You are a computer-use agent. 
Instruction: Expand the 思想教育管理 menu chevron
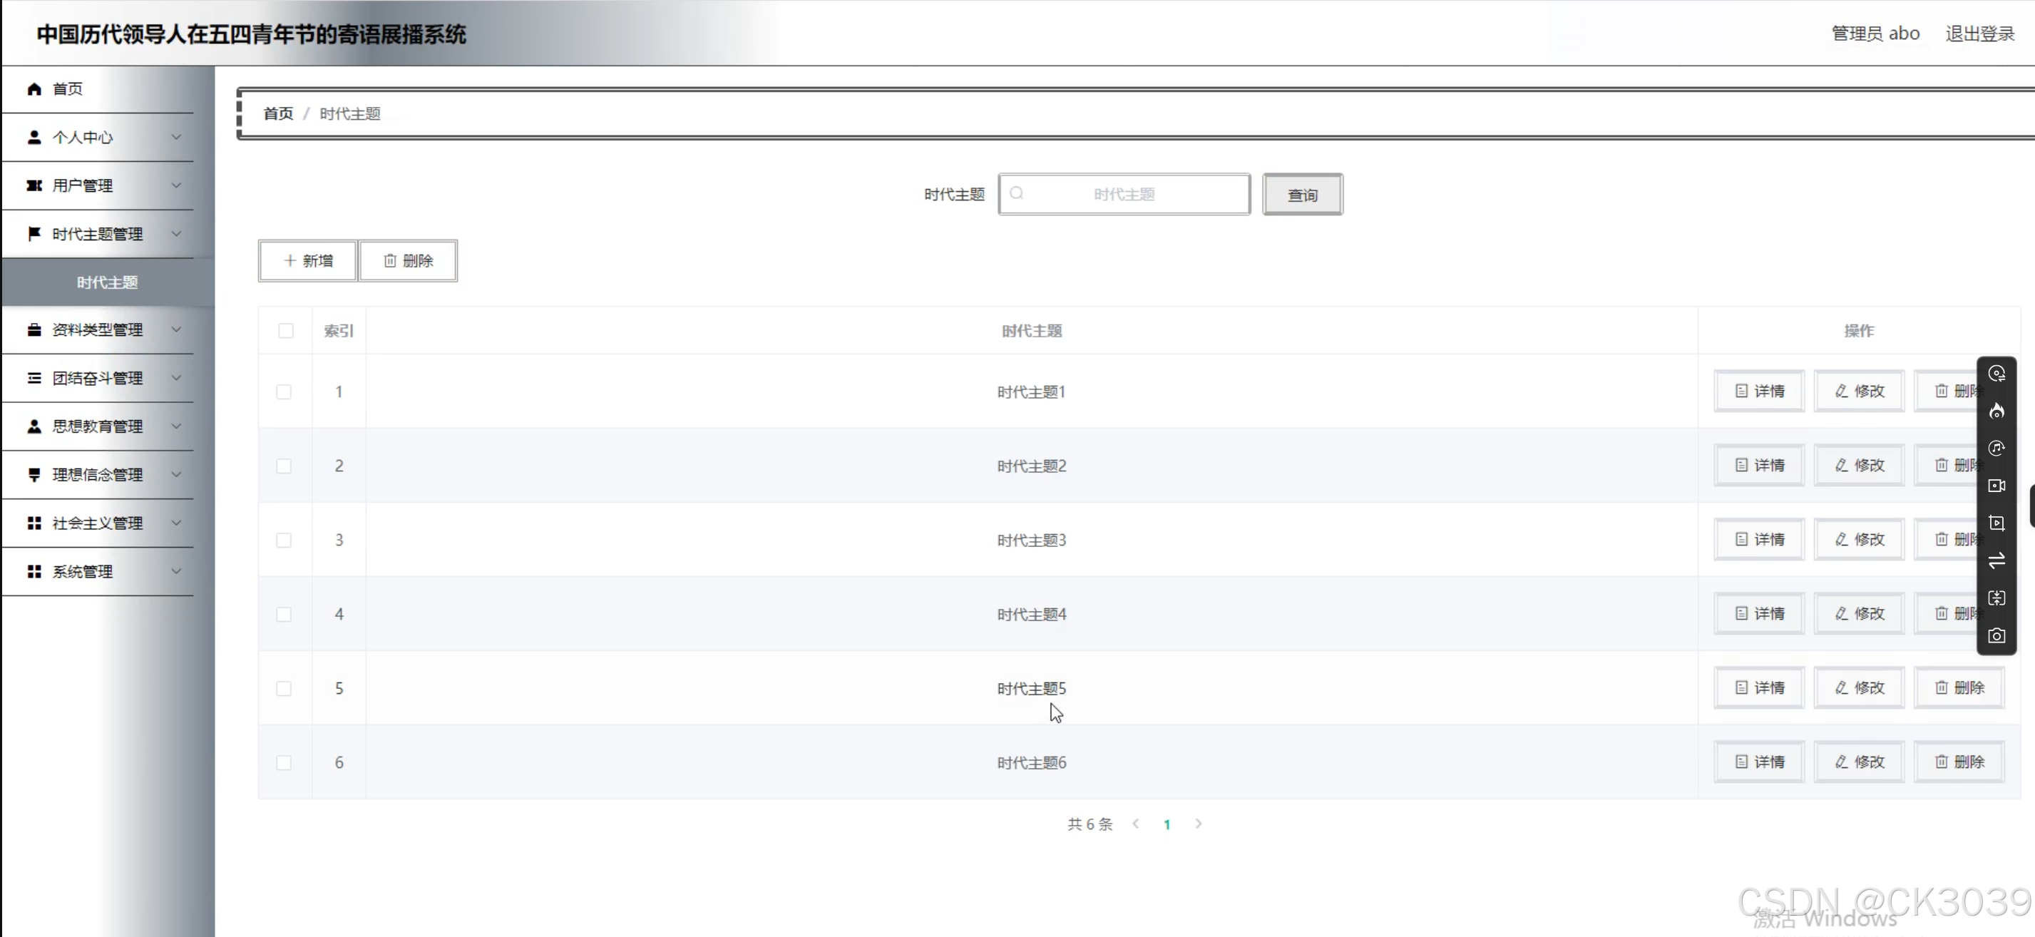point(176,426)
